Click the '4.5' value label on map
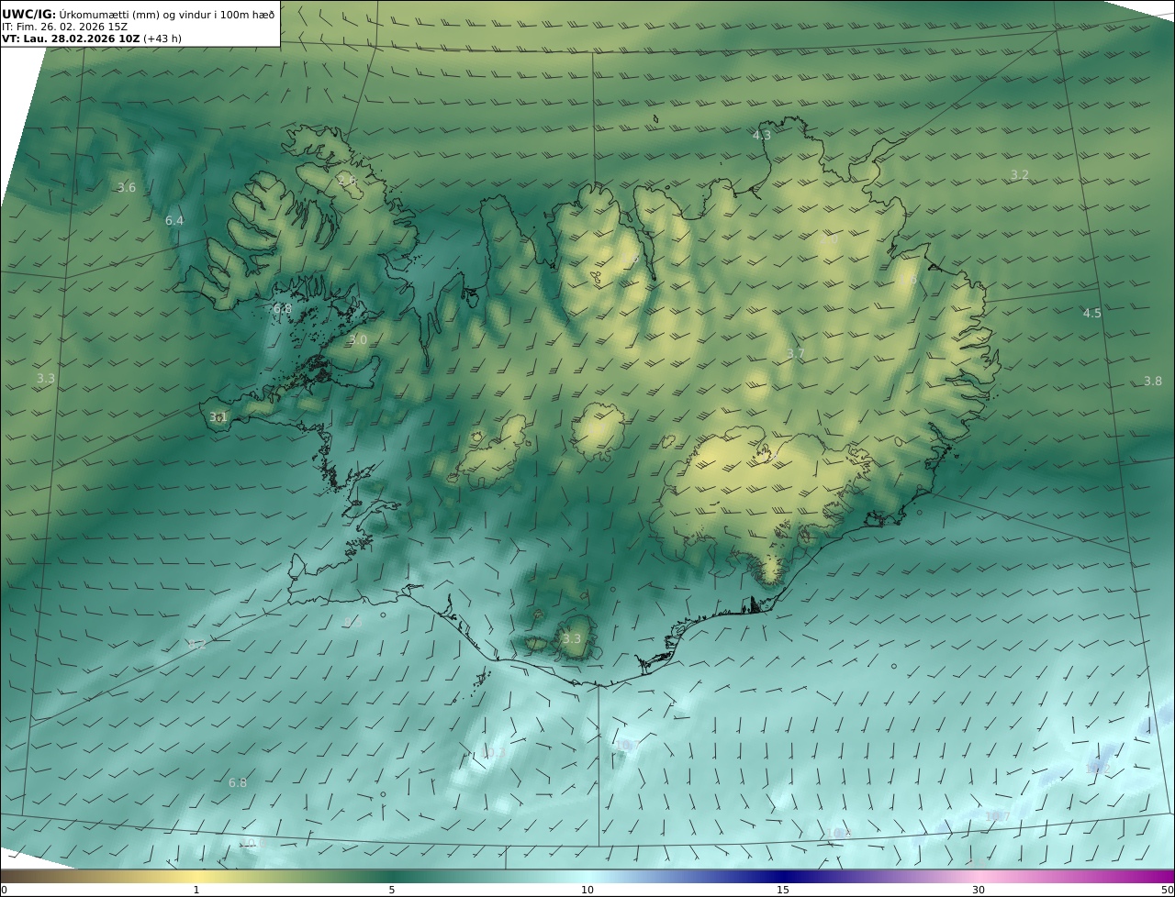Viewport: 1175px width, 897px height. tap(1091, 314)
